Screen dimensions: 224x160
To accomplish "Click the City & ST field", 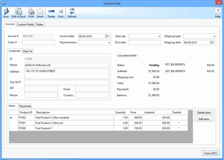I will (x=67, y=83).
